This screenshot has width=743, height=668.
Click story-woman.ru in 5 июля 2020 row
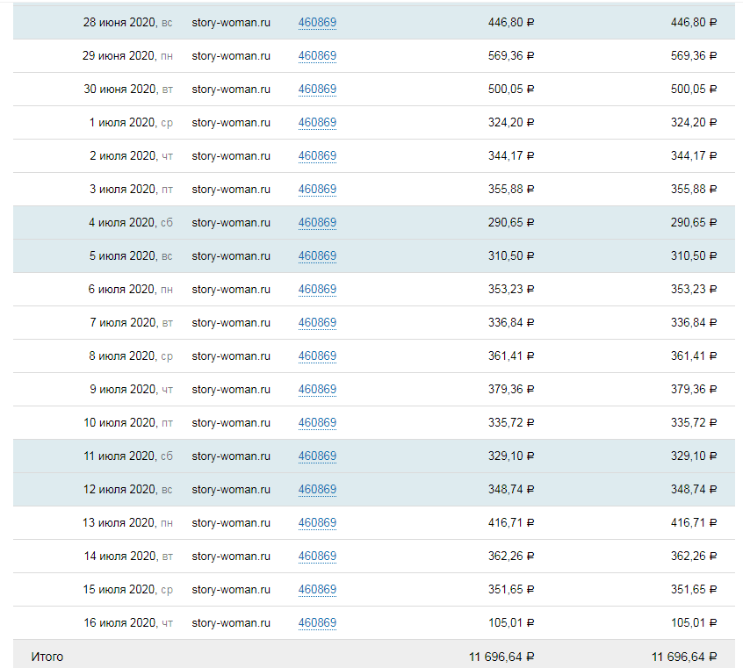click(x=231, y=255)
